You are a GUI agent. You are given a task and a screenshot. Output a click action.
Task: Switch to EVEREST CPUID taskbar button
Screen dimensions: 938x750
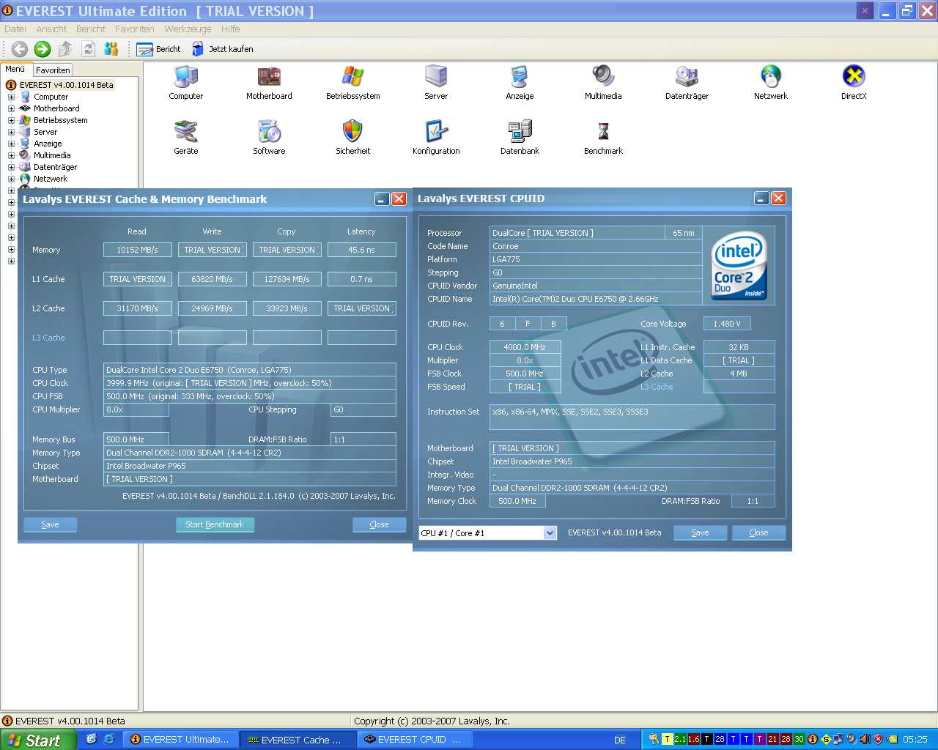(x=416, y=740)
